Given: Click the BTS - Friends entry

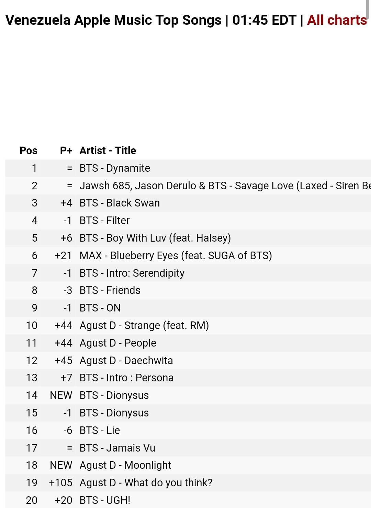Looking at the screenshot, I should click(x=188, y=290).
